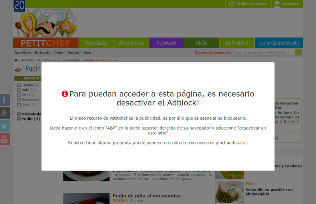Check the Pasa ingredient checkbox
This screenshot has width=316, height=204.
19,105
